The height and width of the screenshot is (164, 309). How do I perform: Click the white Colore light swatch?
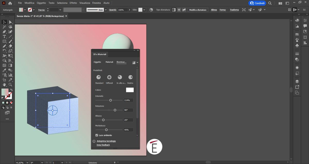[130, 90]
